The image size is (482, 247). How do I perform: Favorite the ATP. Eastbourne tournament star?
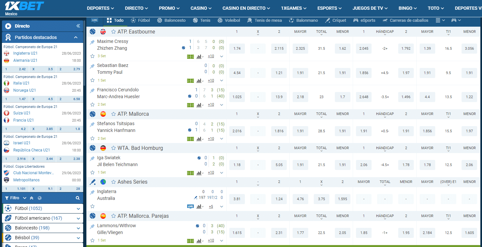pyautogui.click(x=113, y=32)
